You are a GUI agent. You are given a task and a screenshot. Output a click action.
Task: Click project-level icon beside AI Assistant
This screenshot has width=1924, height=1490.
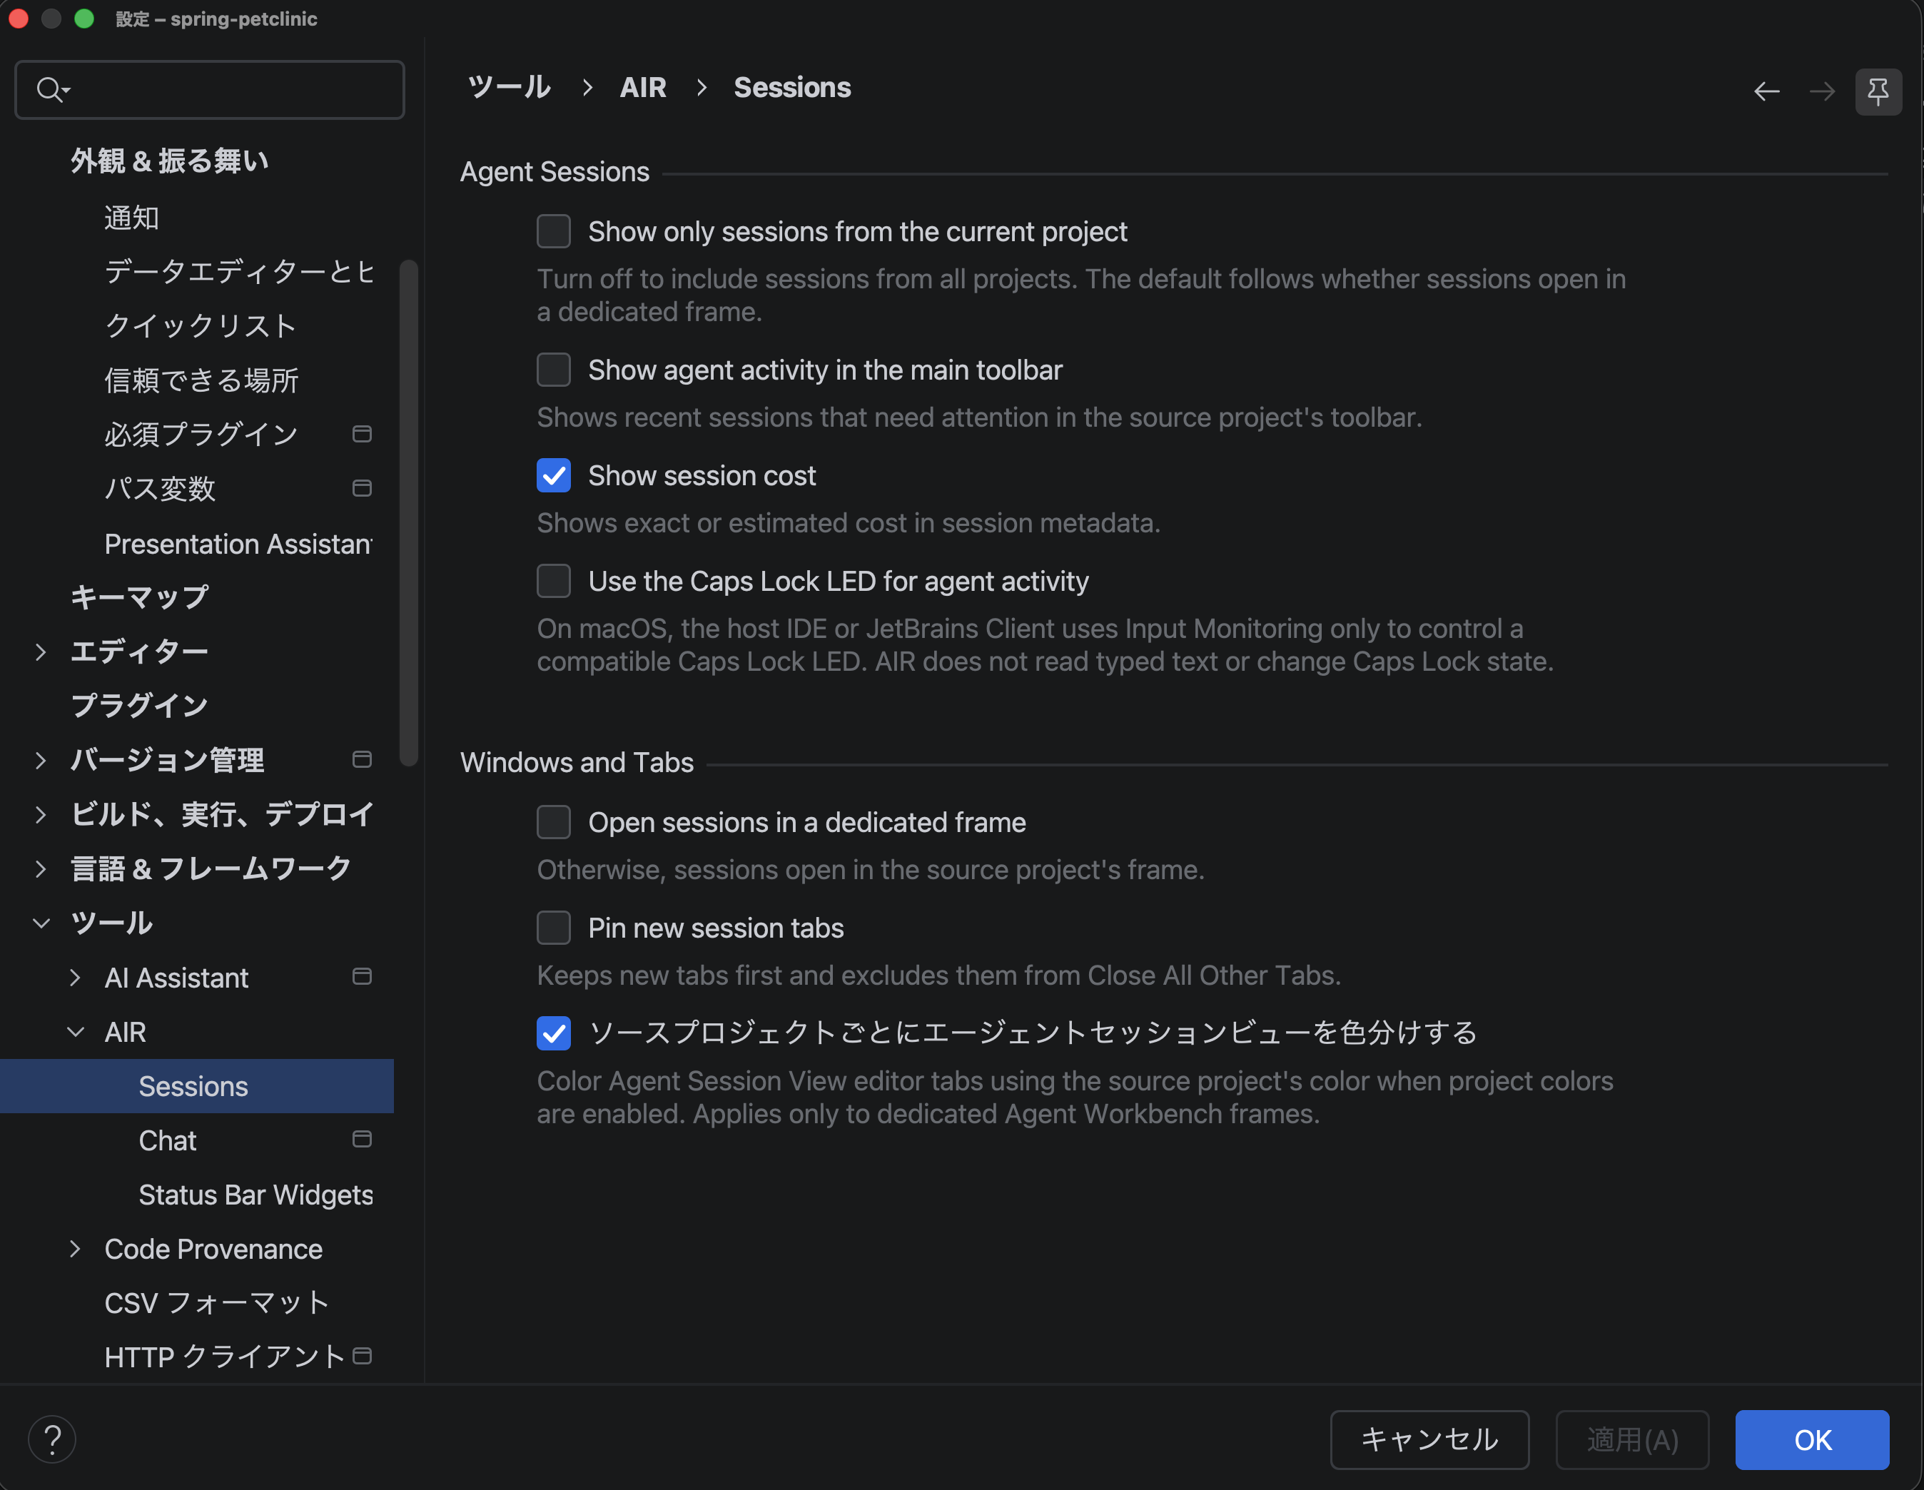point(361,976)
